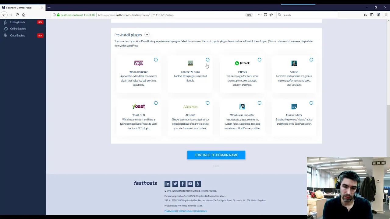Viewport: 390px width, 219px height.
Task: Click the 90% zoom level indicator
Action: pyautogui.click(x=249, y=15)
